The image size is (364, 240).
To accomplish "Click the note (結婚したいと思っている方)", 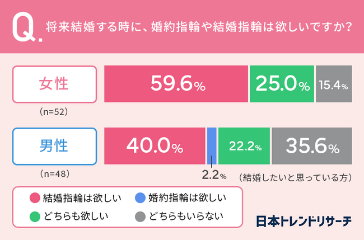I will [x=295, y=177].
